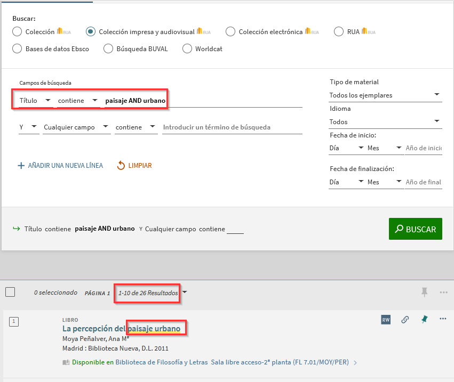Screen dimensions: 454x382
Task: Select Bases de datos Ebsco radio button
Action: pos(18,49)
